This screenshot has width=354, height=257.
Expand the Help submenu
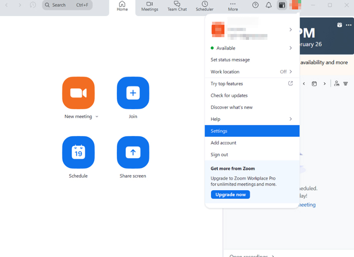pyautogui.click(x=290, y=119)
